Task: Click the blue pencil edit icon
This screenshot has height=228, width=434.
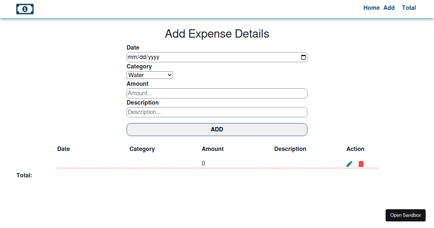Action: (x=349, y=164)
